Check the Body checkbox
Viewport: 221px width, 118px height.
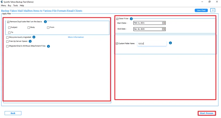point(29,28)
